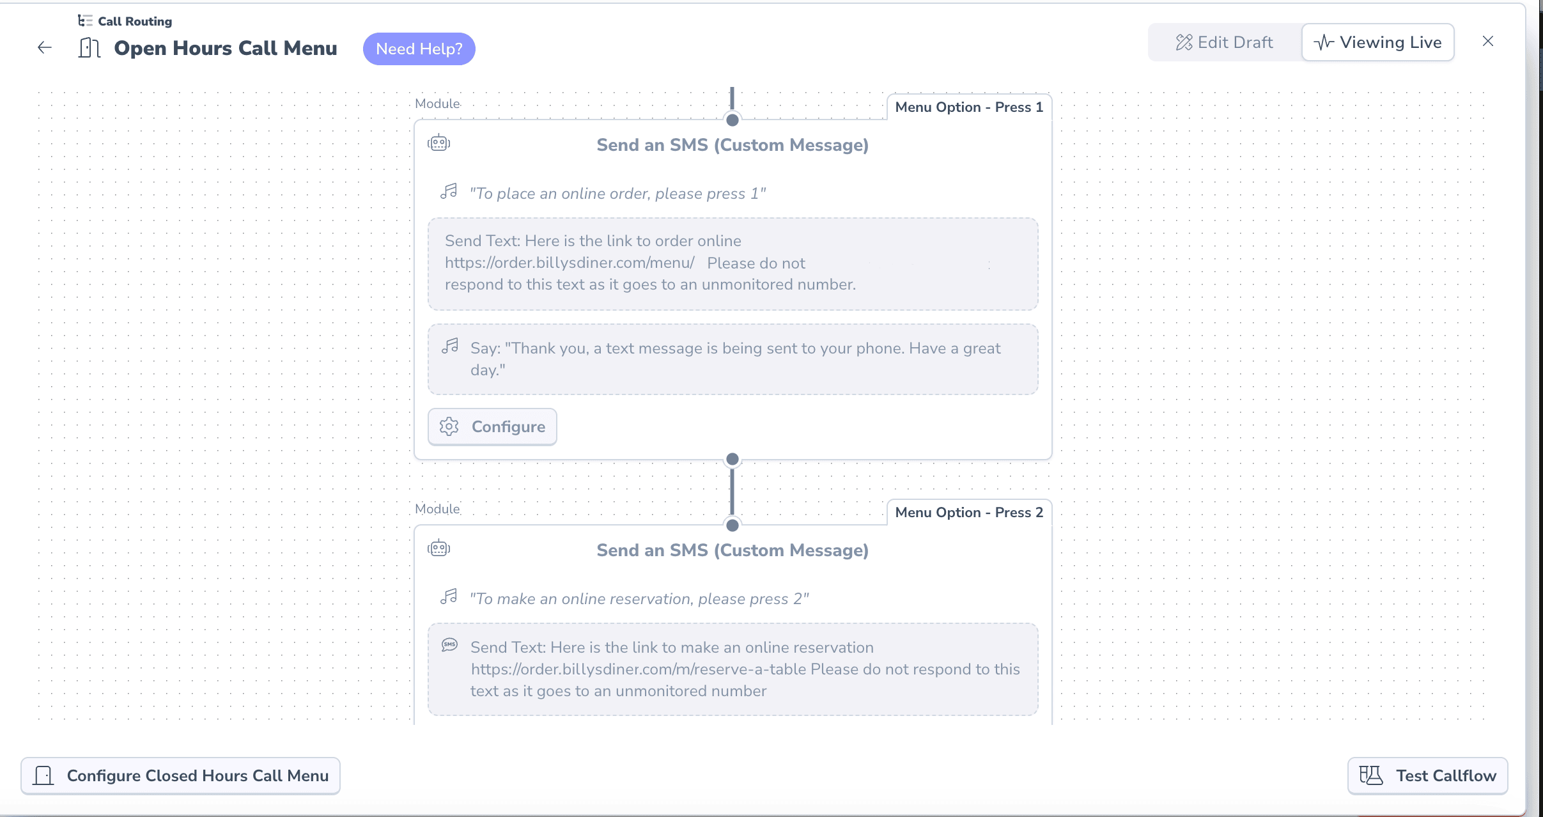Select the Menu Option - Press 2 tab
The image size is (1543, 817).
pos(969,512)
